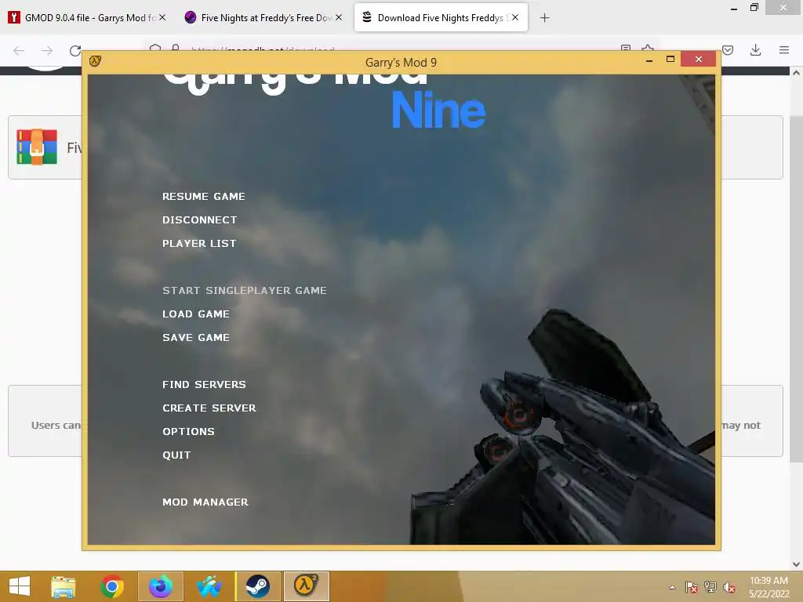
Task: Open the clock showing 10:39 AM
Action: coord(768,587)
